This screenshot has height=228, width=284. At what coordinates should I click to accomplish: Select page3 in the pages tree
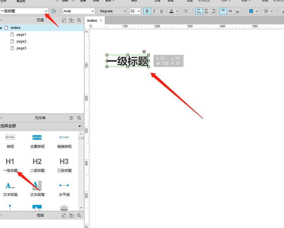(x=21, y=48)
